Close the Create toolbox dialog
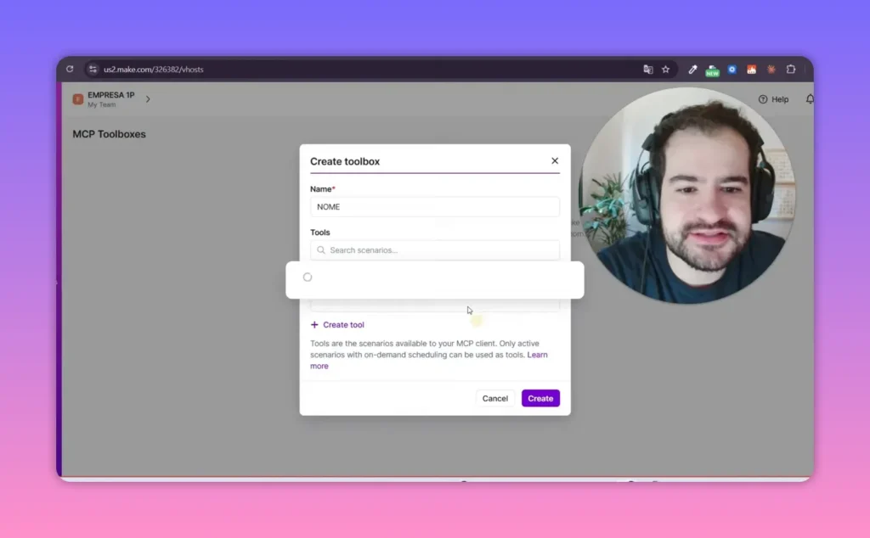The height and width of the screenshot is (538, 870). pos(554,160)
